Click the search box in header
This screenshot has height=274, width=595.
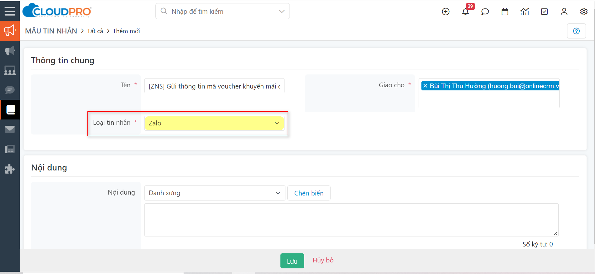222,11
